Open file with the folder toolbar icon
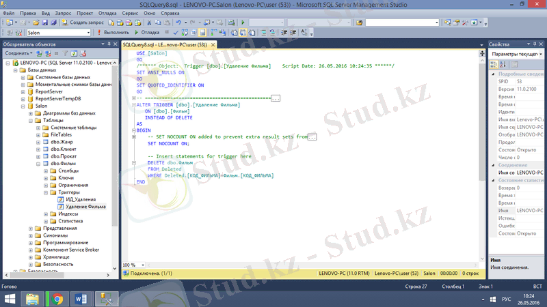Image resolution: width=547 pixels, height=307 pixels. [x=36, y=23]
